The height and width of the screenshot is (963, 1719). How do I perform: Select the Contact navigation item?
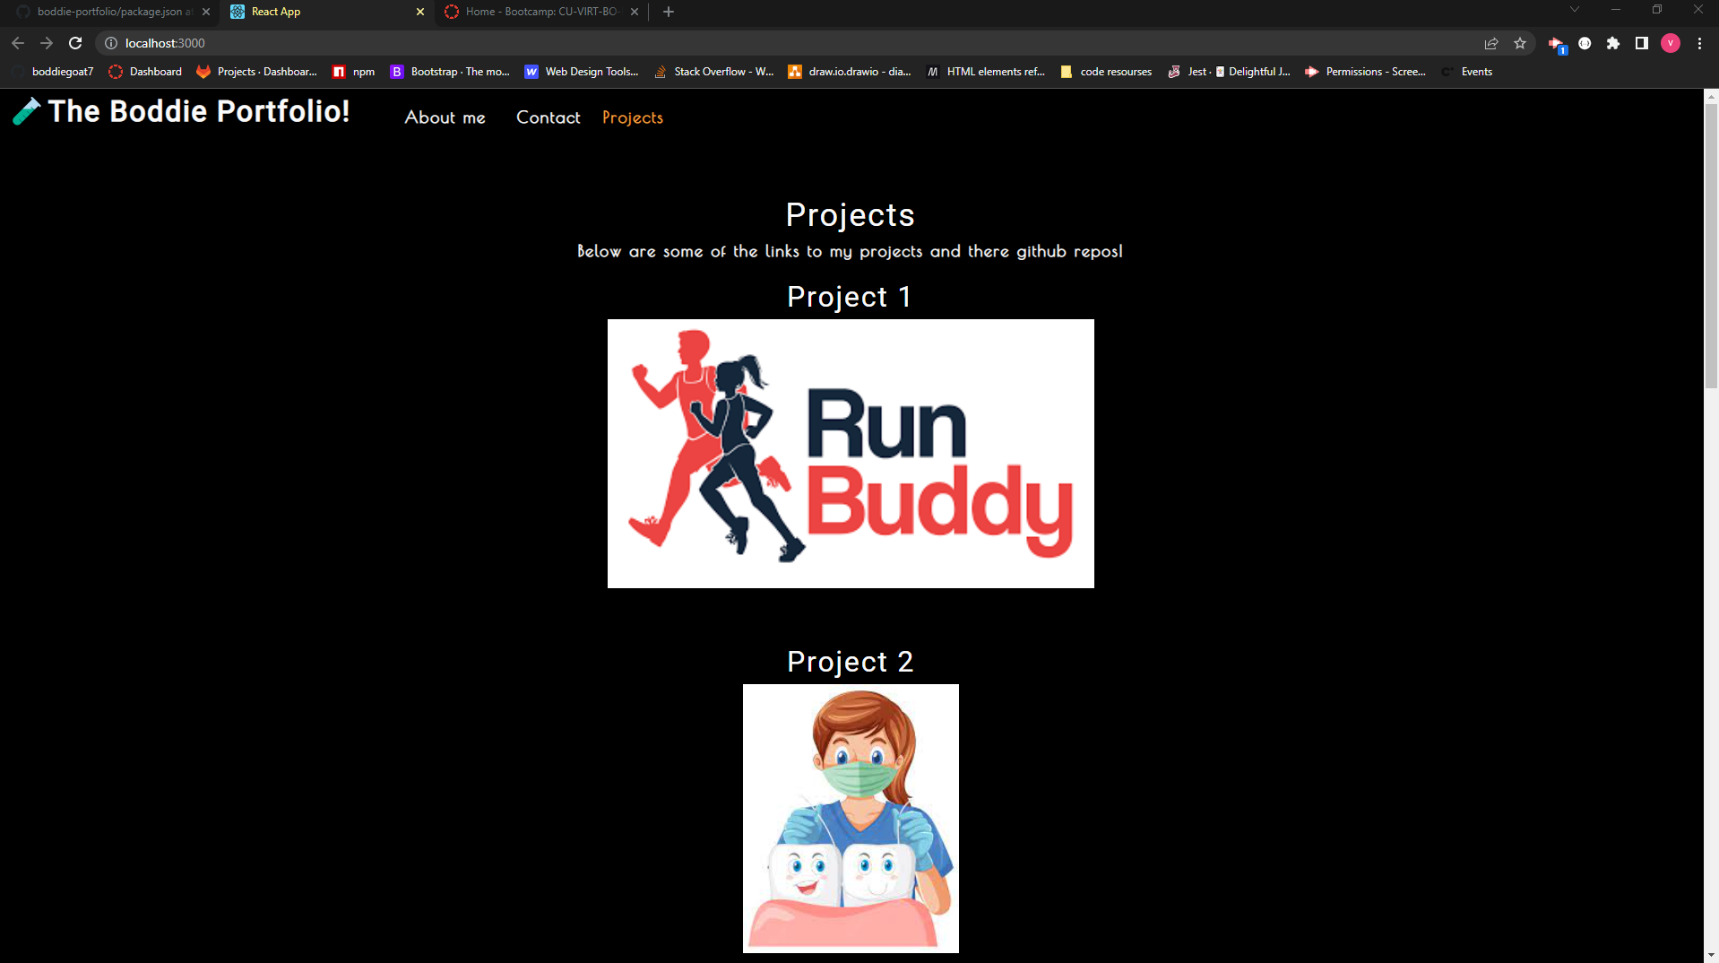coord(548,117)
